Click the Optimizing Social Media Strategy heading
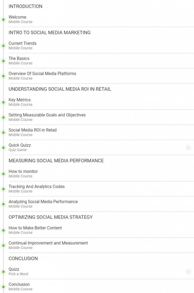This screenshot has height=293, width=194. [51, 217]
